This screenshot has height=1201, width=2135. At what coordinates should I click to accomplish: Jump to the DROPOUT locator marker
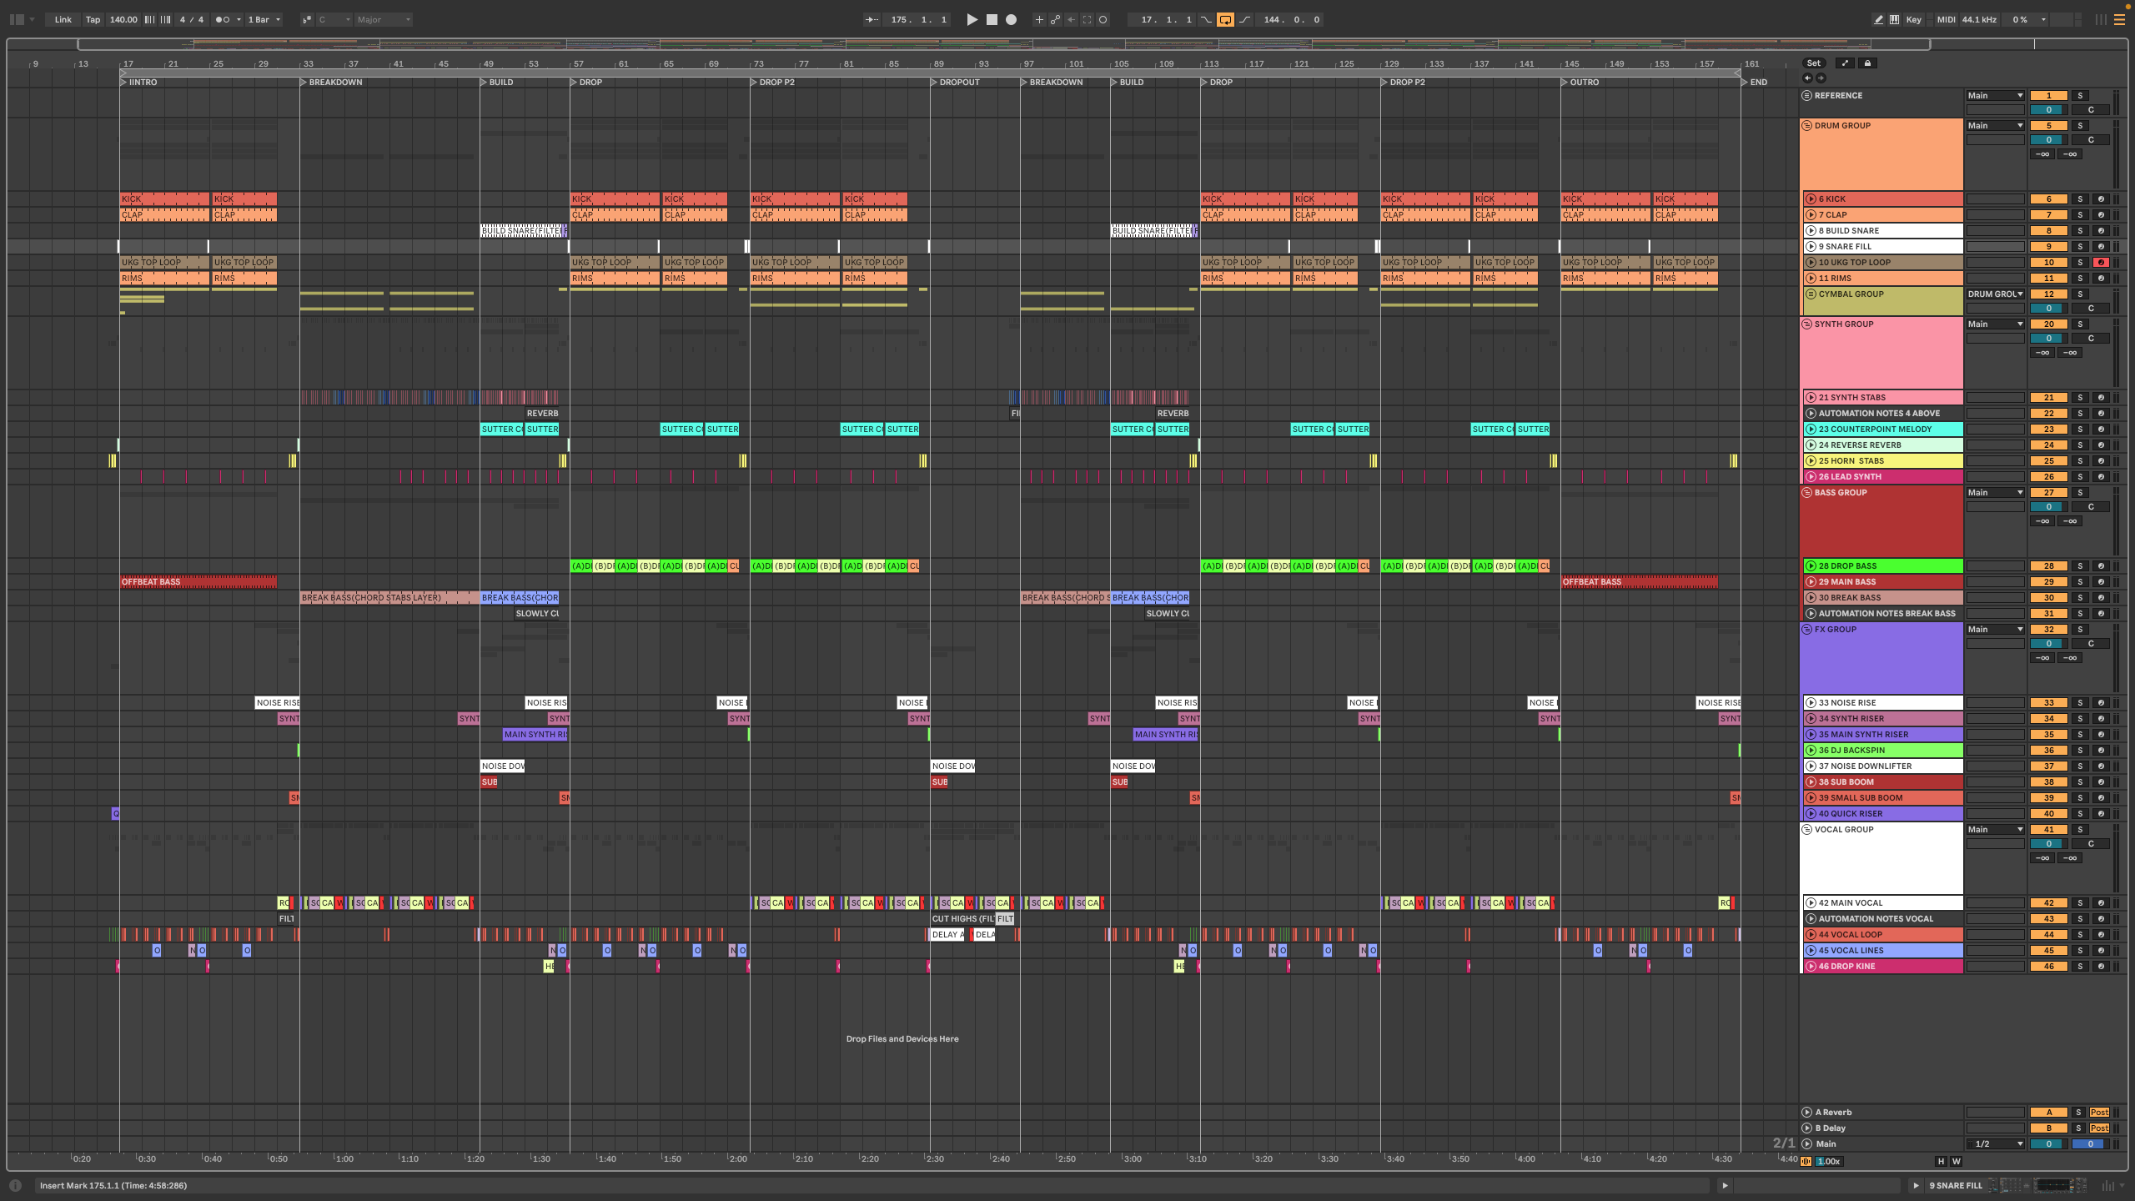tap(955, 82)
